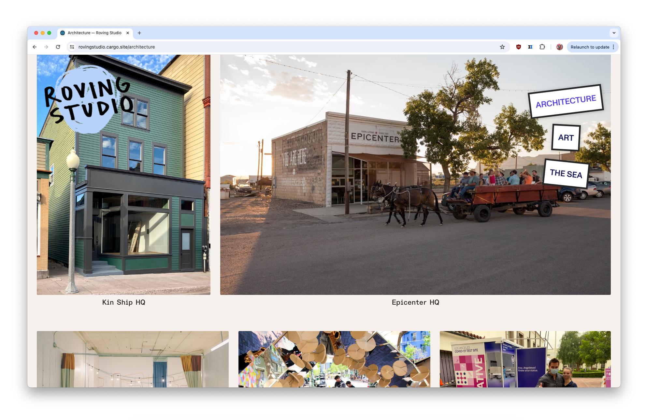Open a new tab with the plus button
Image resolution: width=660 pixels, height=420 pixels.
click(x=139, y=33)
